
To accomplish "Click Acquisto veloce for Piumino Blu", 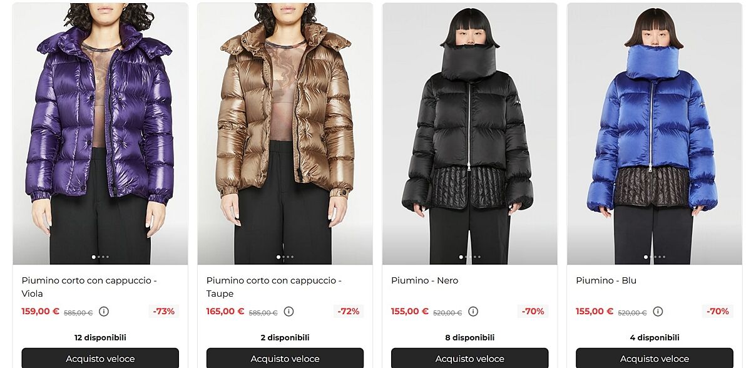I will click(x=655, y=359).
